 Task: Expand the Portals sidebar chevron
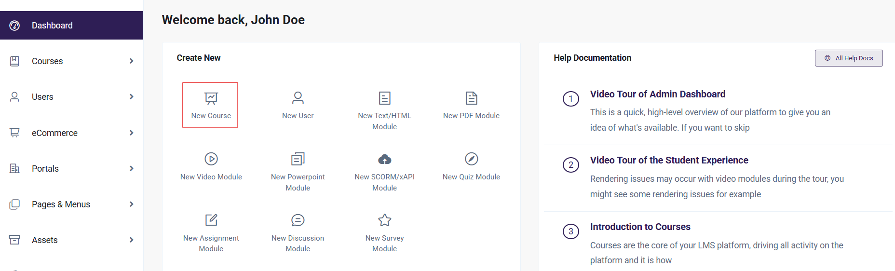coord(132,168)
